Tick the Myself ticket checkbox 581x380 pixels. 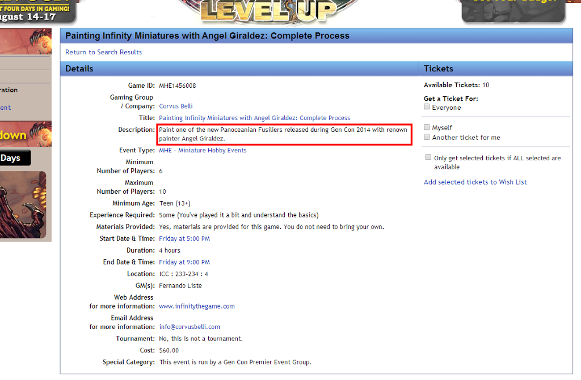427,127
